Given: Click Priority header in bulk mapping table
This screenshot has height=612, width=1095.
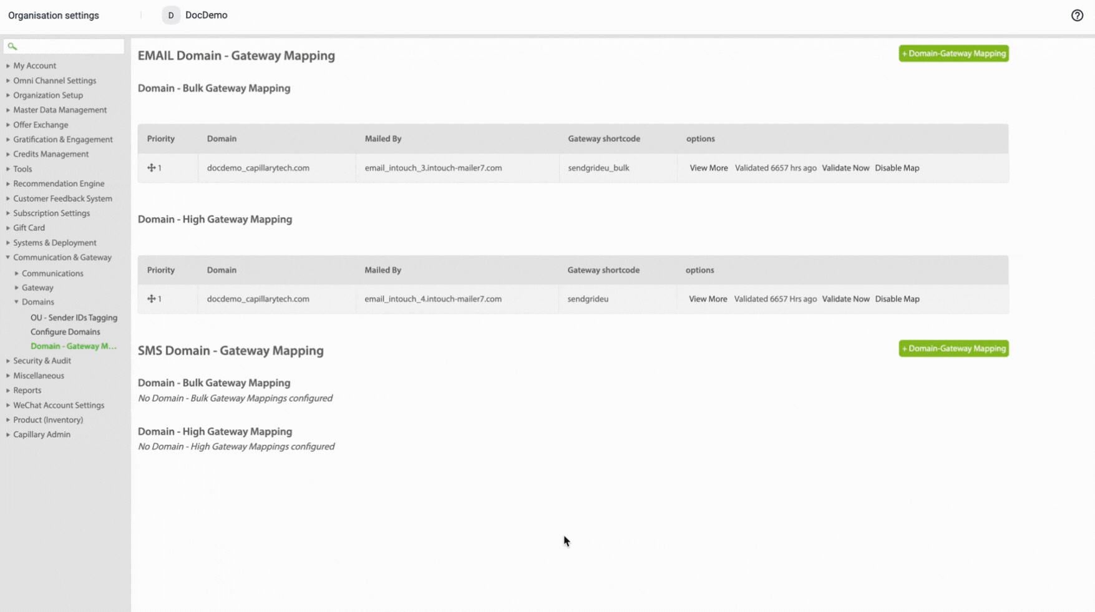Looking at the screenshot, I should [161, 138].
